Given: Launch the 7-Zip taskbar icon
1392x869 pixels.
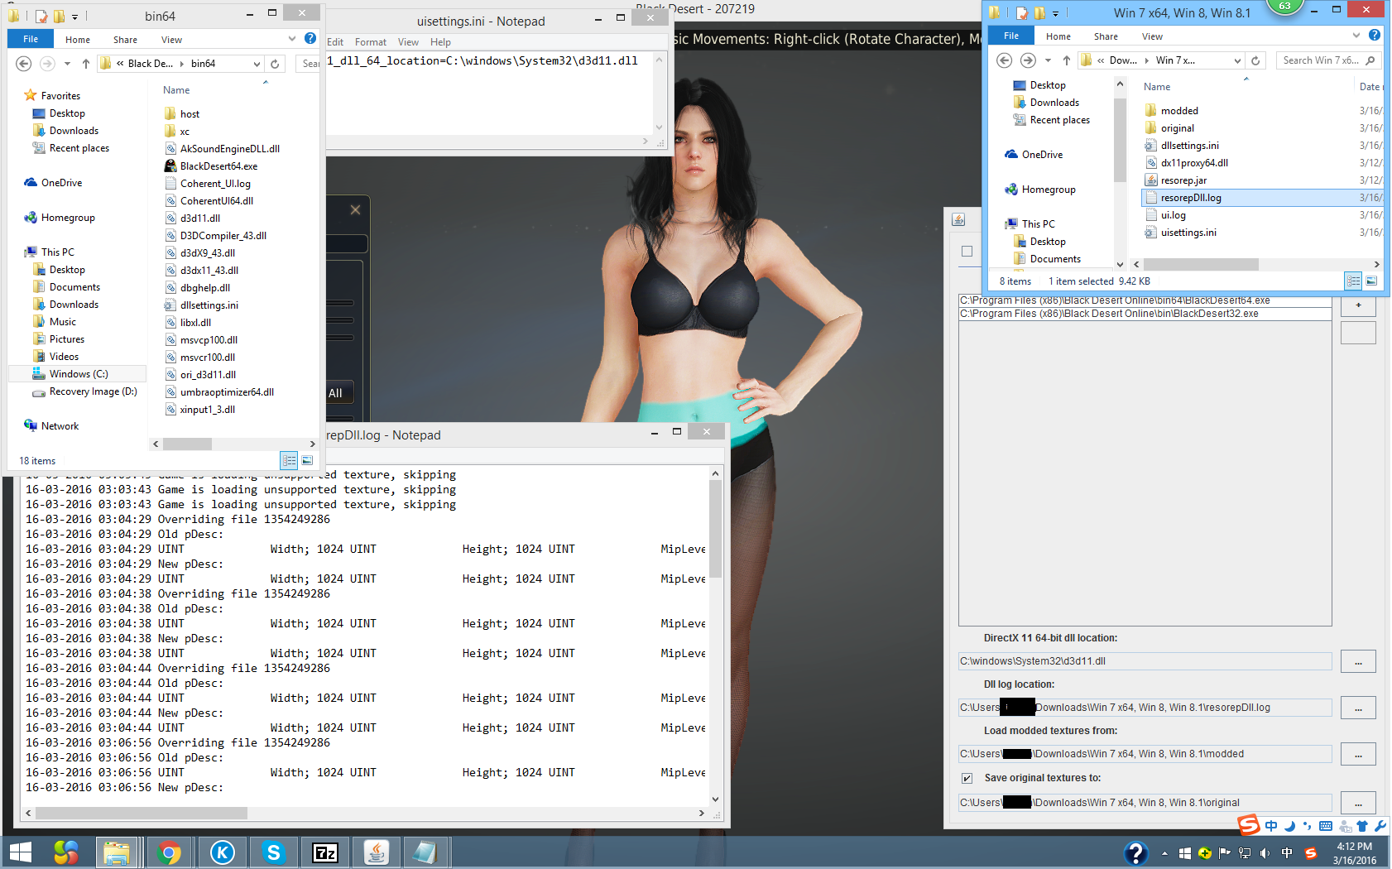Looking at the screenshot, I should click(x=324, y=852).
